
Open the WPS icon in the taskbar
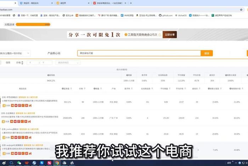tap(27, 163)
